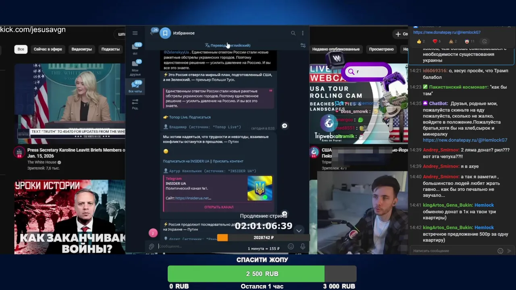Select the Все чаты folder

pyautogui.click(x=135, y=86)
